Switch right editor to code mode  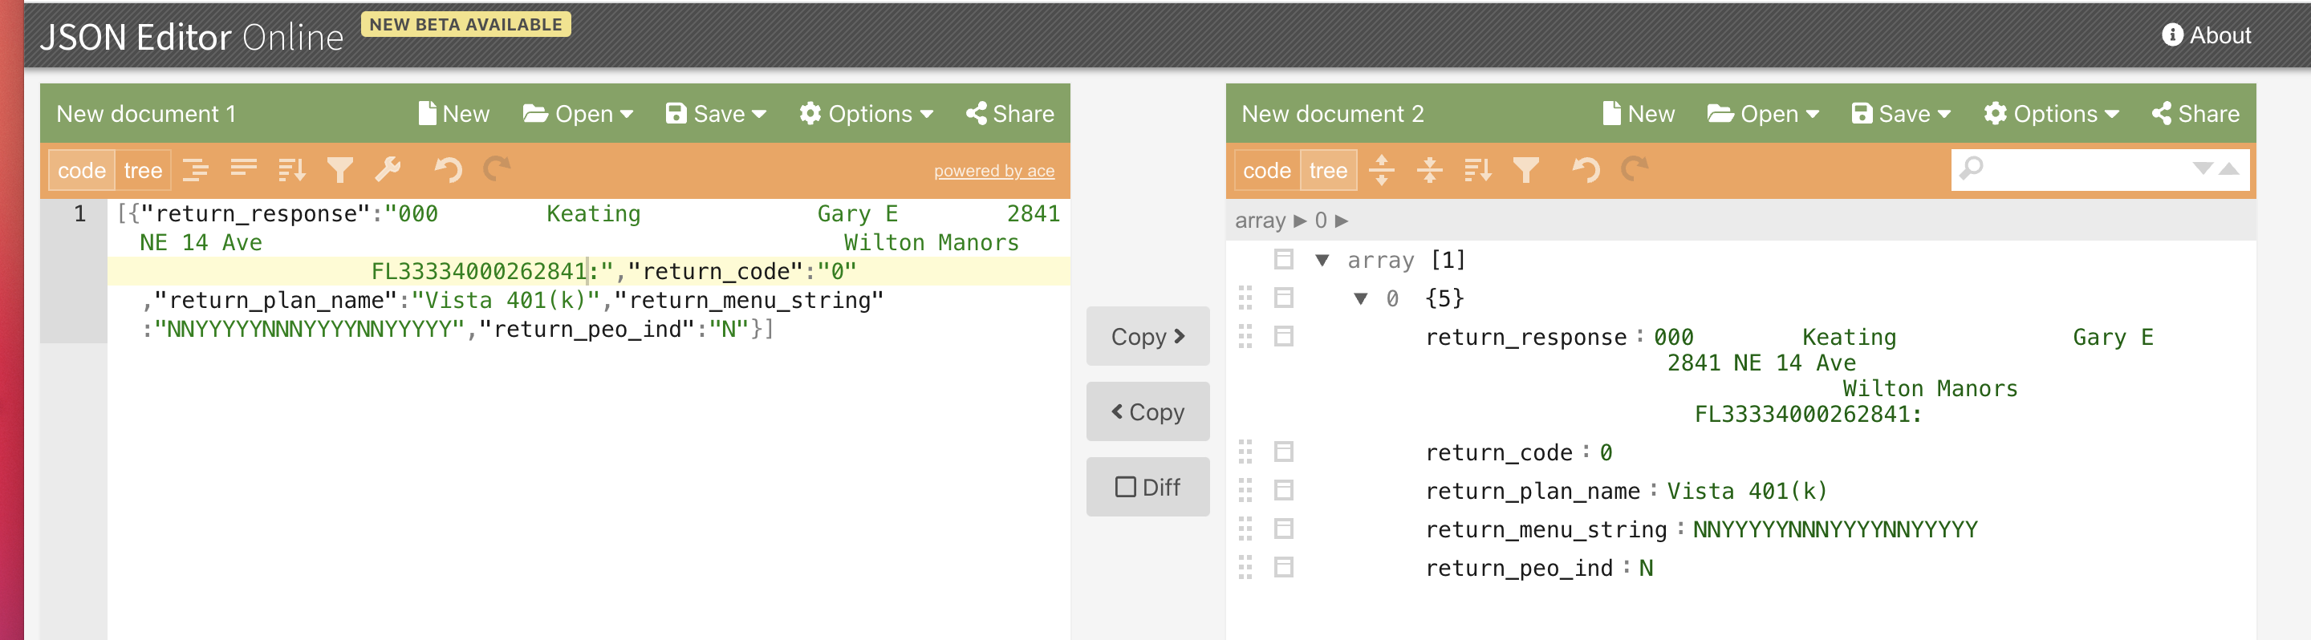1266,170
